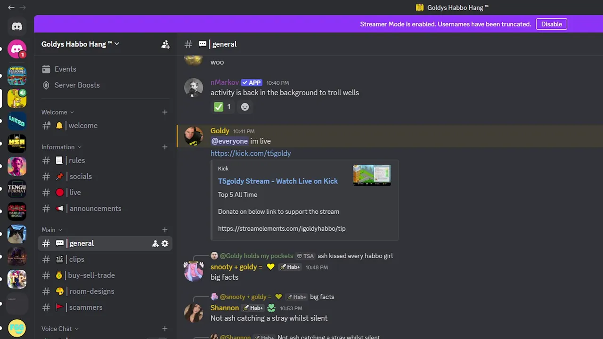The image size is (603, 339).
Task: Navigate forward with the right arrow
Action: [x=23, y=8]
